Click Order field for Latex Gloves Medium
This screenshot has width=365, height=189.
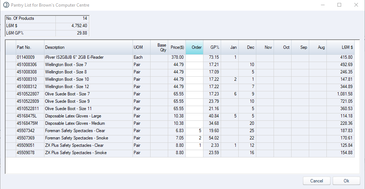pyautogui.click(x=195, y=123)
